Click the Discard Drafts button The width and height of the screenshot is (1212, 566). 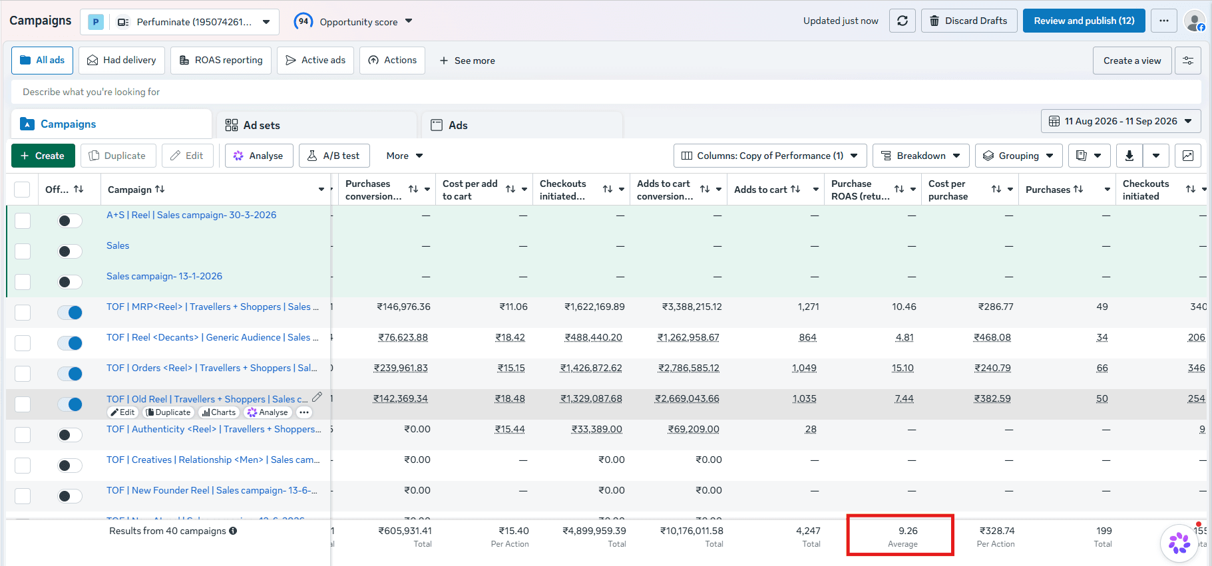969,21
